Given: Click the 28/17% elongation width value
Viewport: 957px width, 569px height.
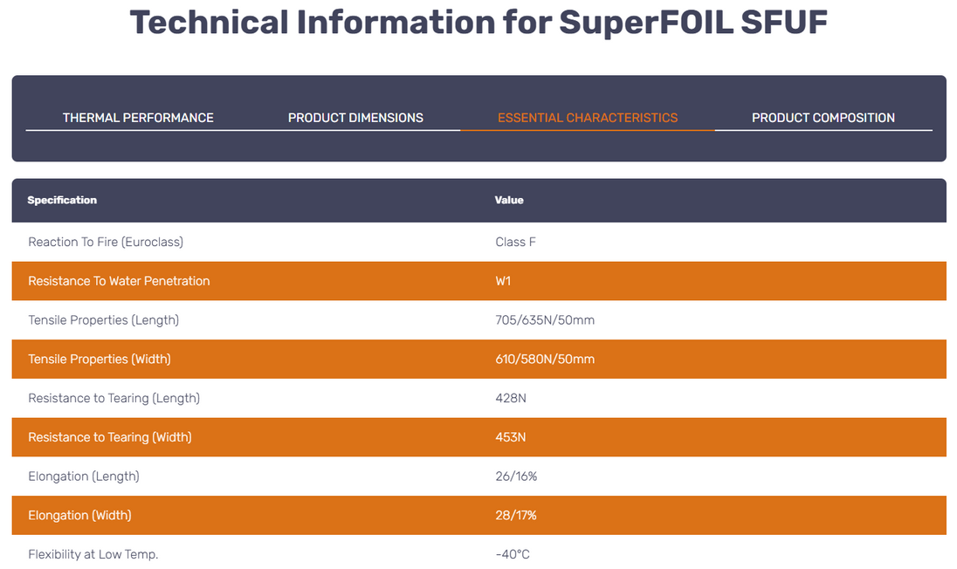Looking at the screenshot, I should click(515, 516).
